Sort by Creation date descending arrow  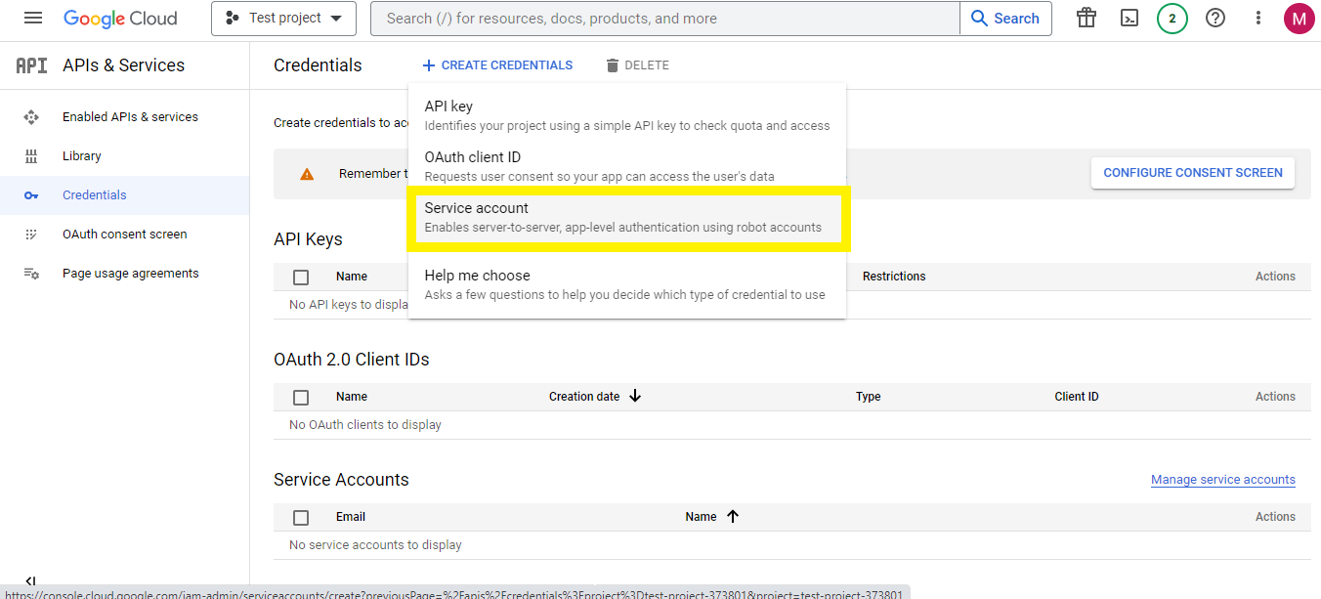coord(635,396)
